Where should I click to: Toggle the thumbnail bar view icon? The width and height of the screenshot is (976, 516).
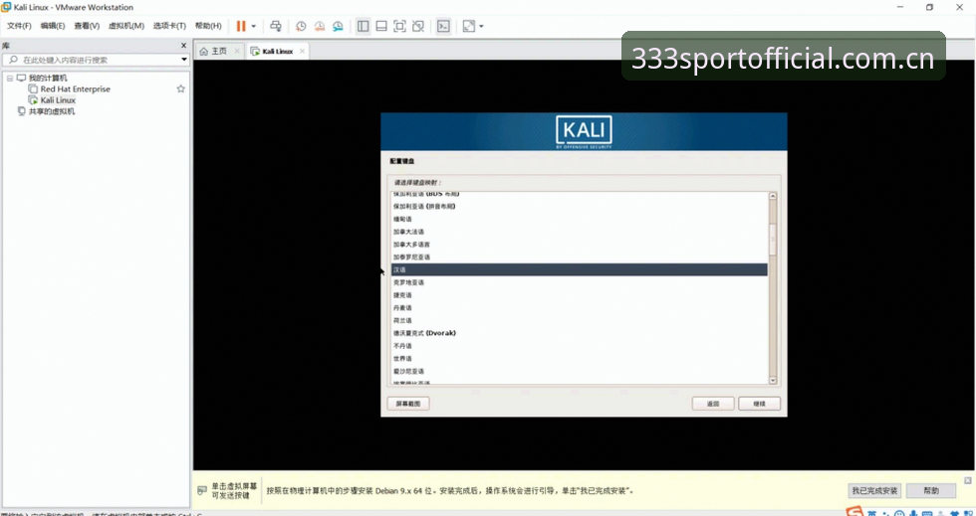point(381,26)
